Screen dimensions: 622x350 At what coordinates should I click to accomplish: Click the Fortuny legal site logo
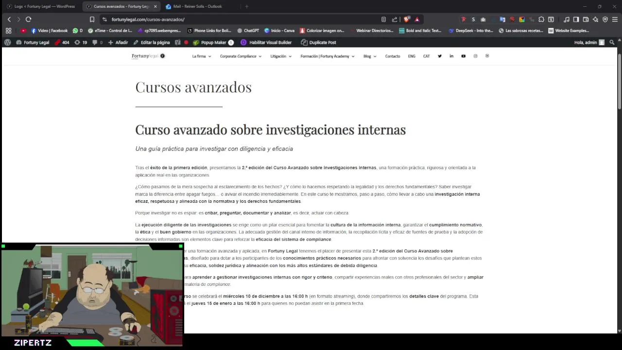pos(148,56)
